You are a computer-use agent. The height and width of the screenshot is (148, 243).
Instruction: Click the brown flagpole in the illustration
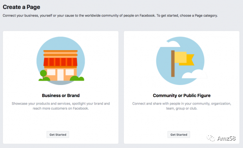pos(173,63)
